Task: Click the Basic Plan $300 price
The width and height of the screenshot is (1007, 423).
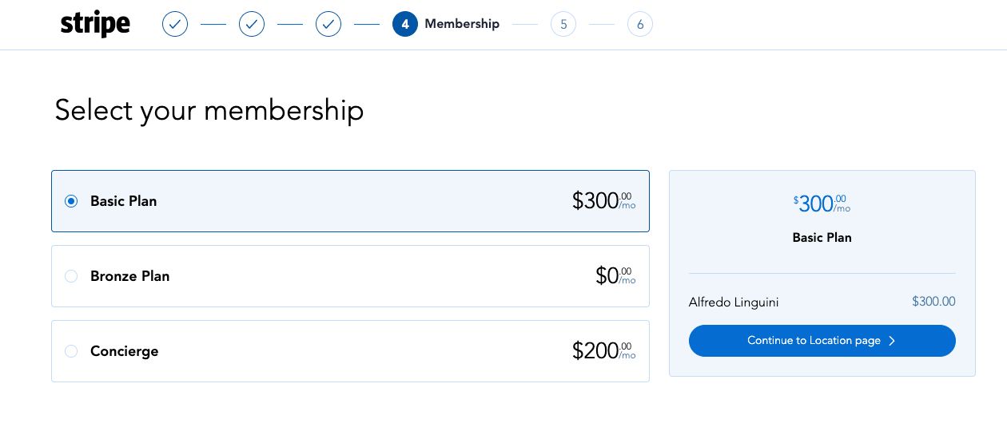Action: coord(604,201)
